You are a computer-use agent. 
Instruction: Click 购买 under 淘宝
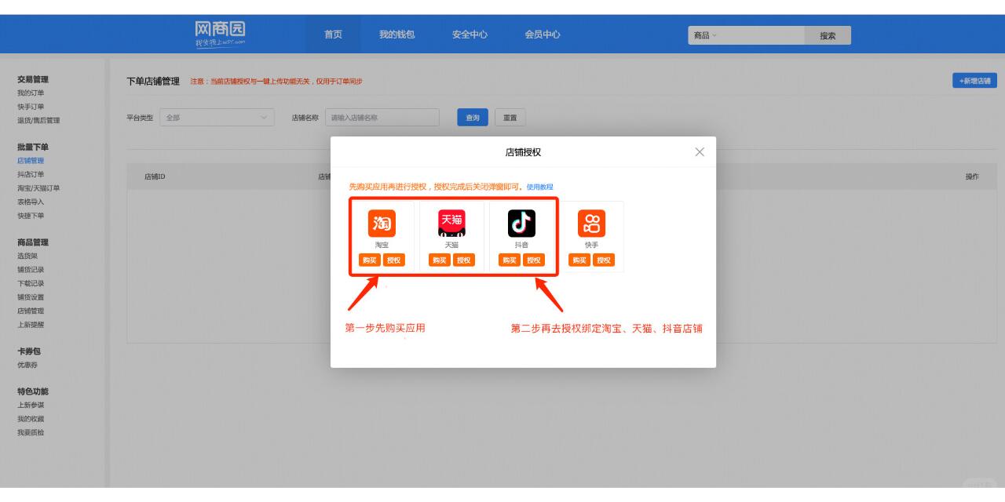(x=369, y=260)
